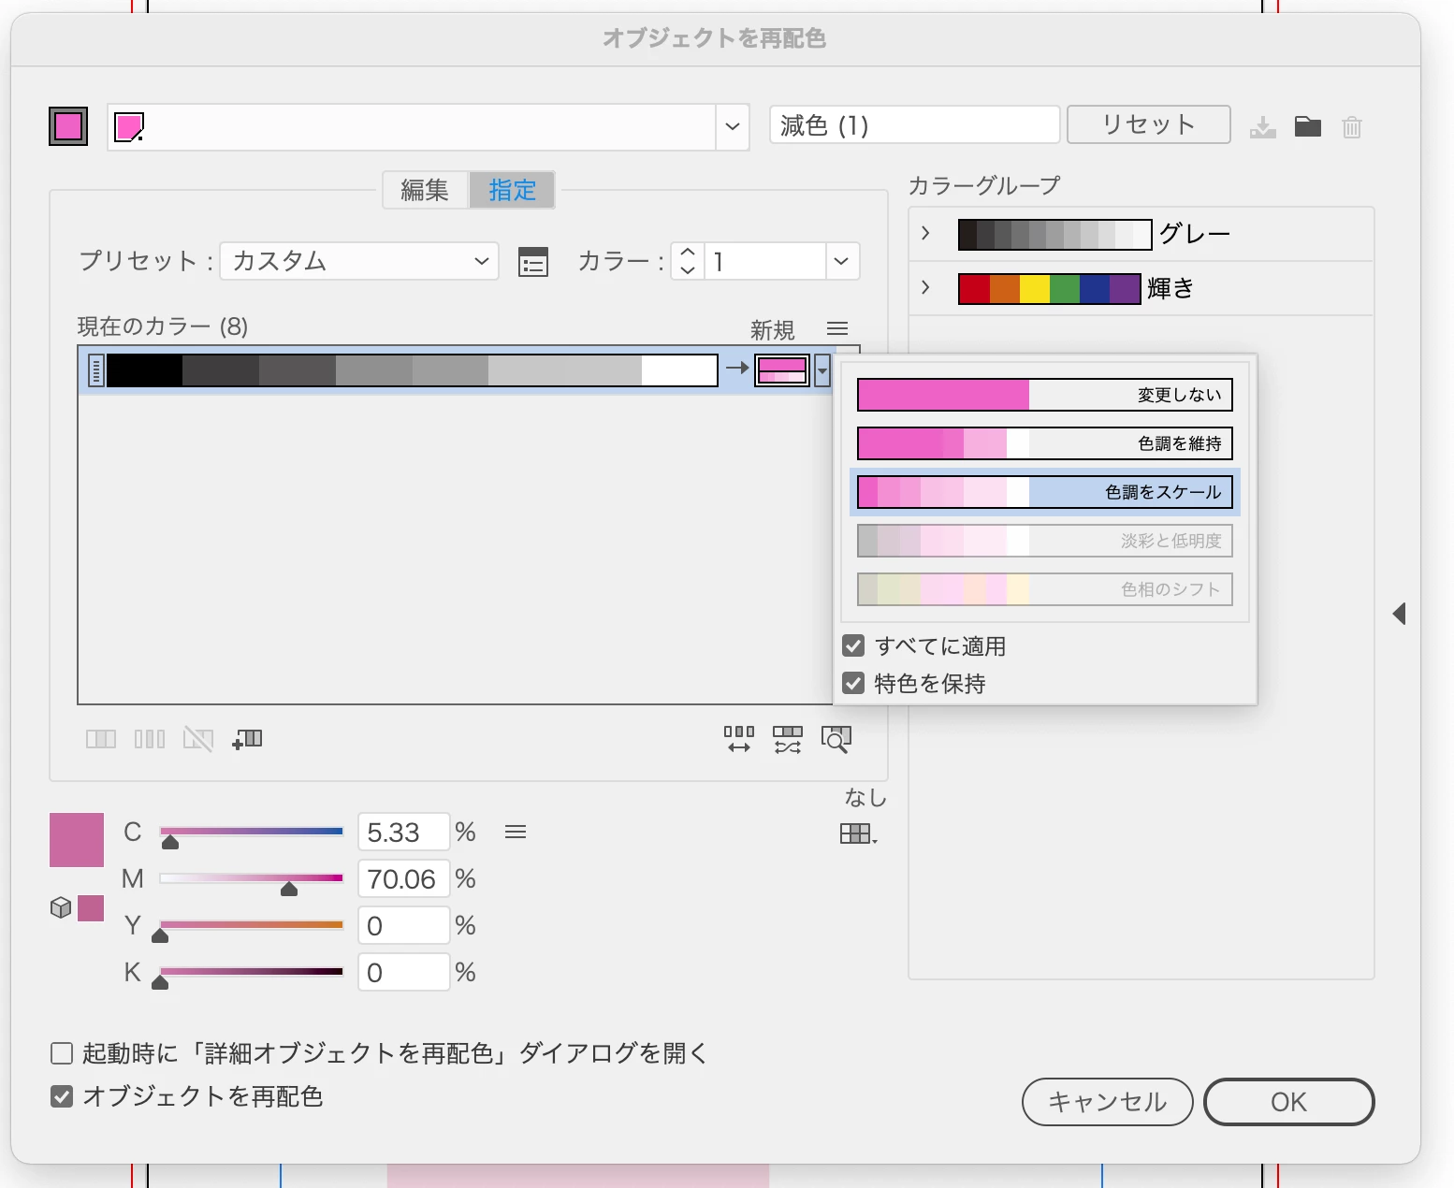Click the harmony colors strip field
This screenshot has width=1454, height=1188.
point(412,126)
